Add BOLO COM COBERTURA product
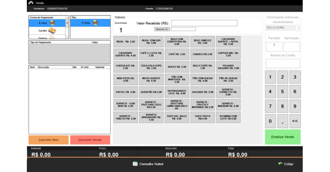Screen dimensions: 330x172 click(x=177, y=42)
